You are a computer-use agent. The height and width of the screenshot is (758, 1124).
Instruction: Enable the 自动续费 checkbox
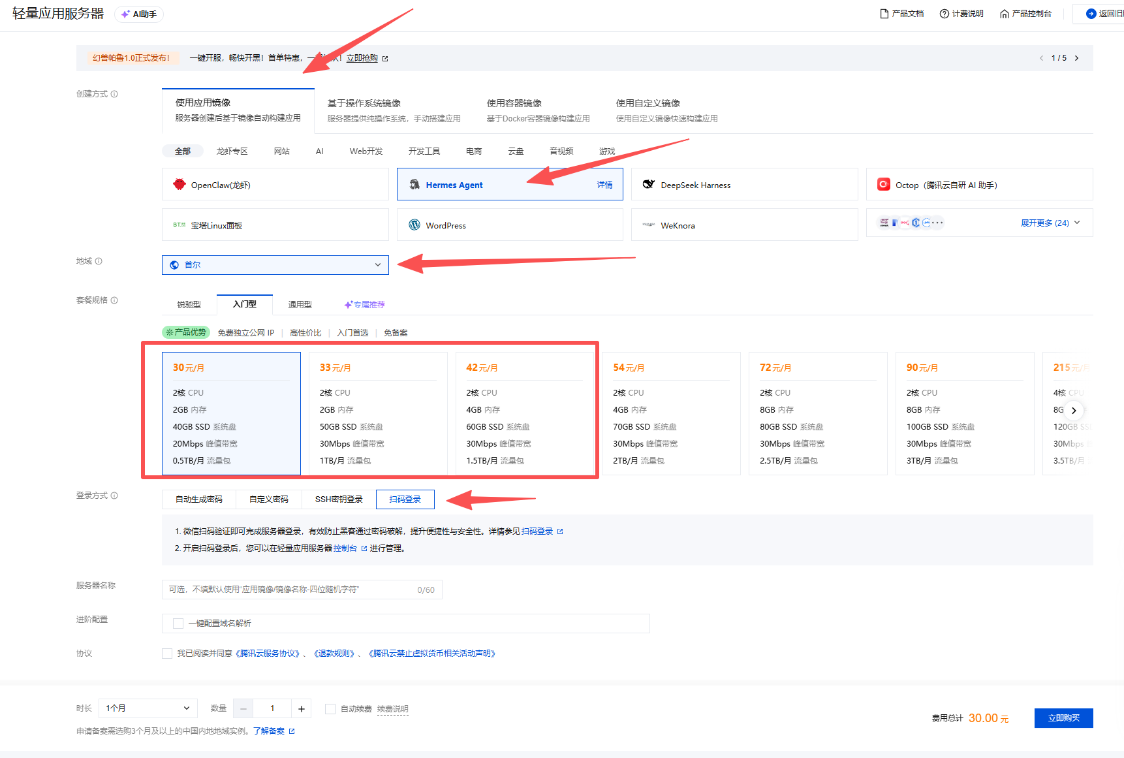pos(330,709)
